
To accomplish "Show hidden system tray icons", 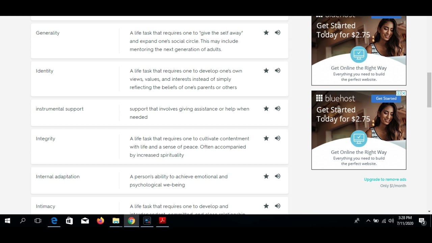I will click(x=368, y=221).
